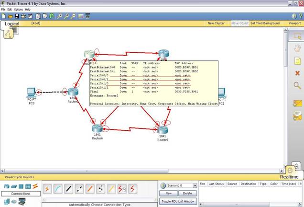Pick the Switches device category icon
The height and width of the screenshot is (207, 304).
coord(14,186)
